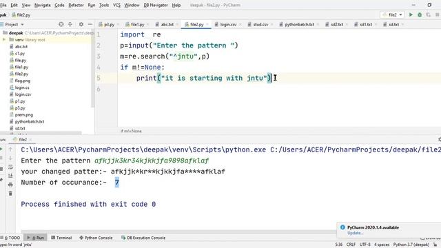Open the DB Navigator menu
The height and width of the screenshot is (248, 441).
[x=156, y=5]
